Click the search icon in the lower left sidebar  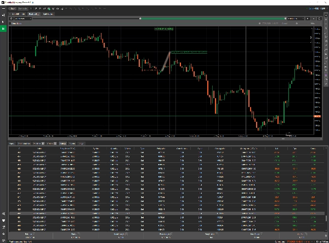(x=3, y=213)
